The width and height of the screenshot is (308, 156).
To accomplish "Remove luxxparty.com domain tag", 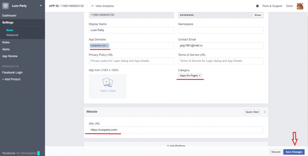I will [107, 46].
